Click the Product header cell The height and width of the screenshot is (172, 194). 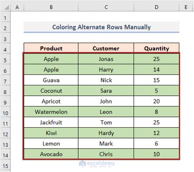51,48
